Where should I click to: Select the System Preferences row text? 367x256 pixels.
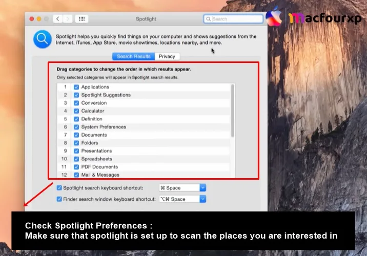pyautogui.click(x=104, y=127)
